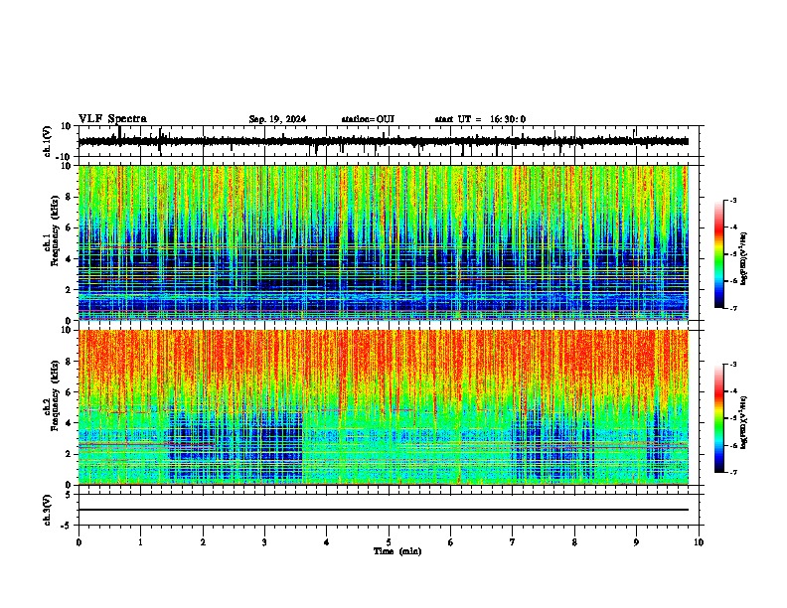Click the time axis tick label 7
This screenshot has height=608, width=787.
pyautogui.click(x=513, y=542)
